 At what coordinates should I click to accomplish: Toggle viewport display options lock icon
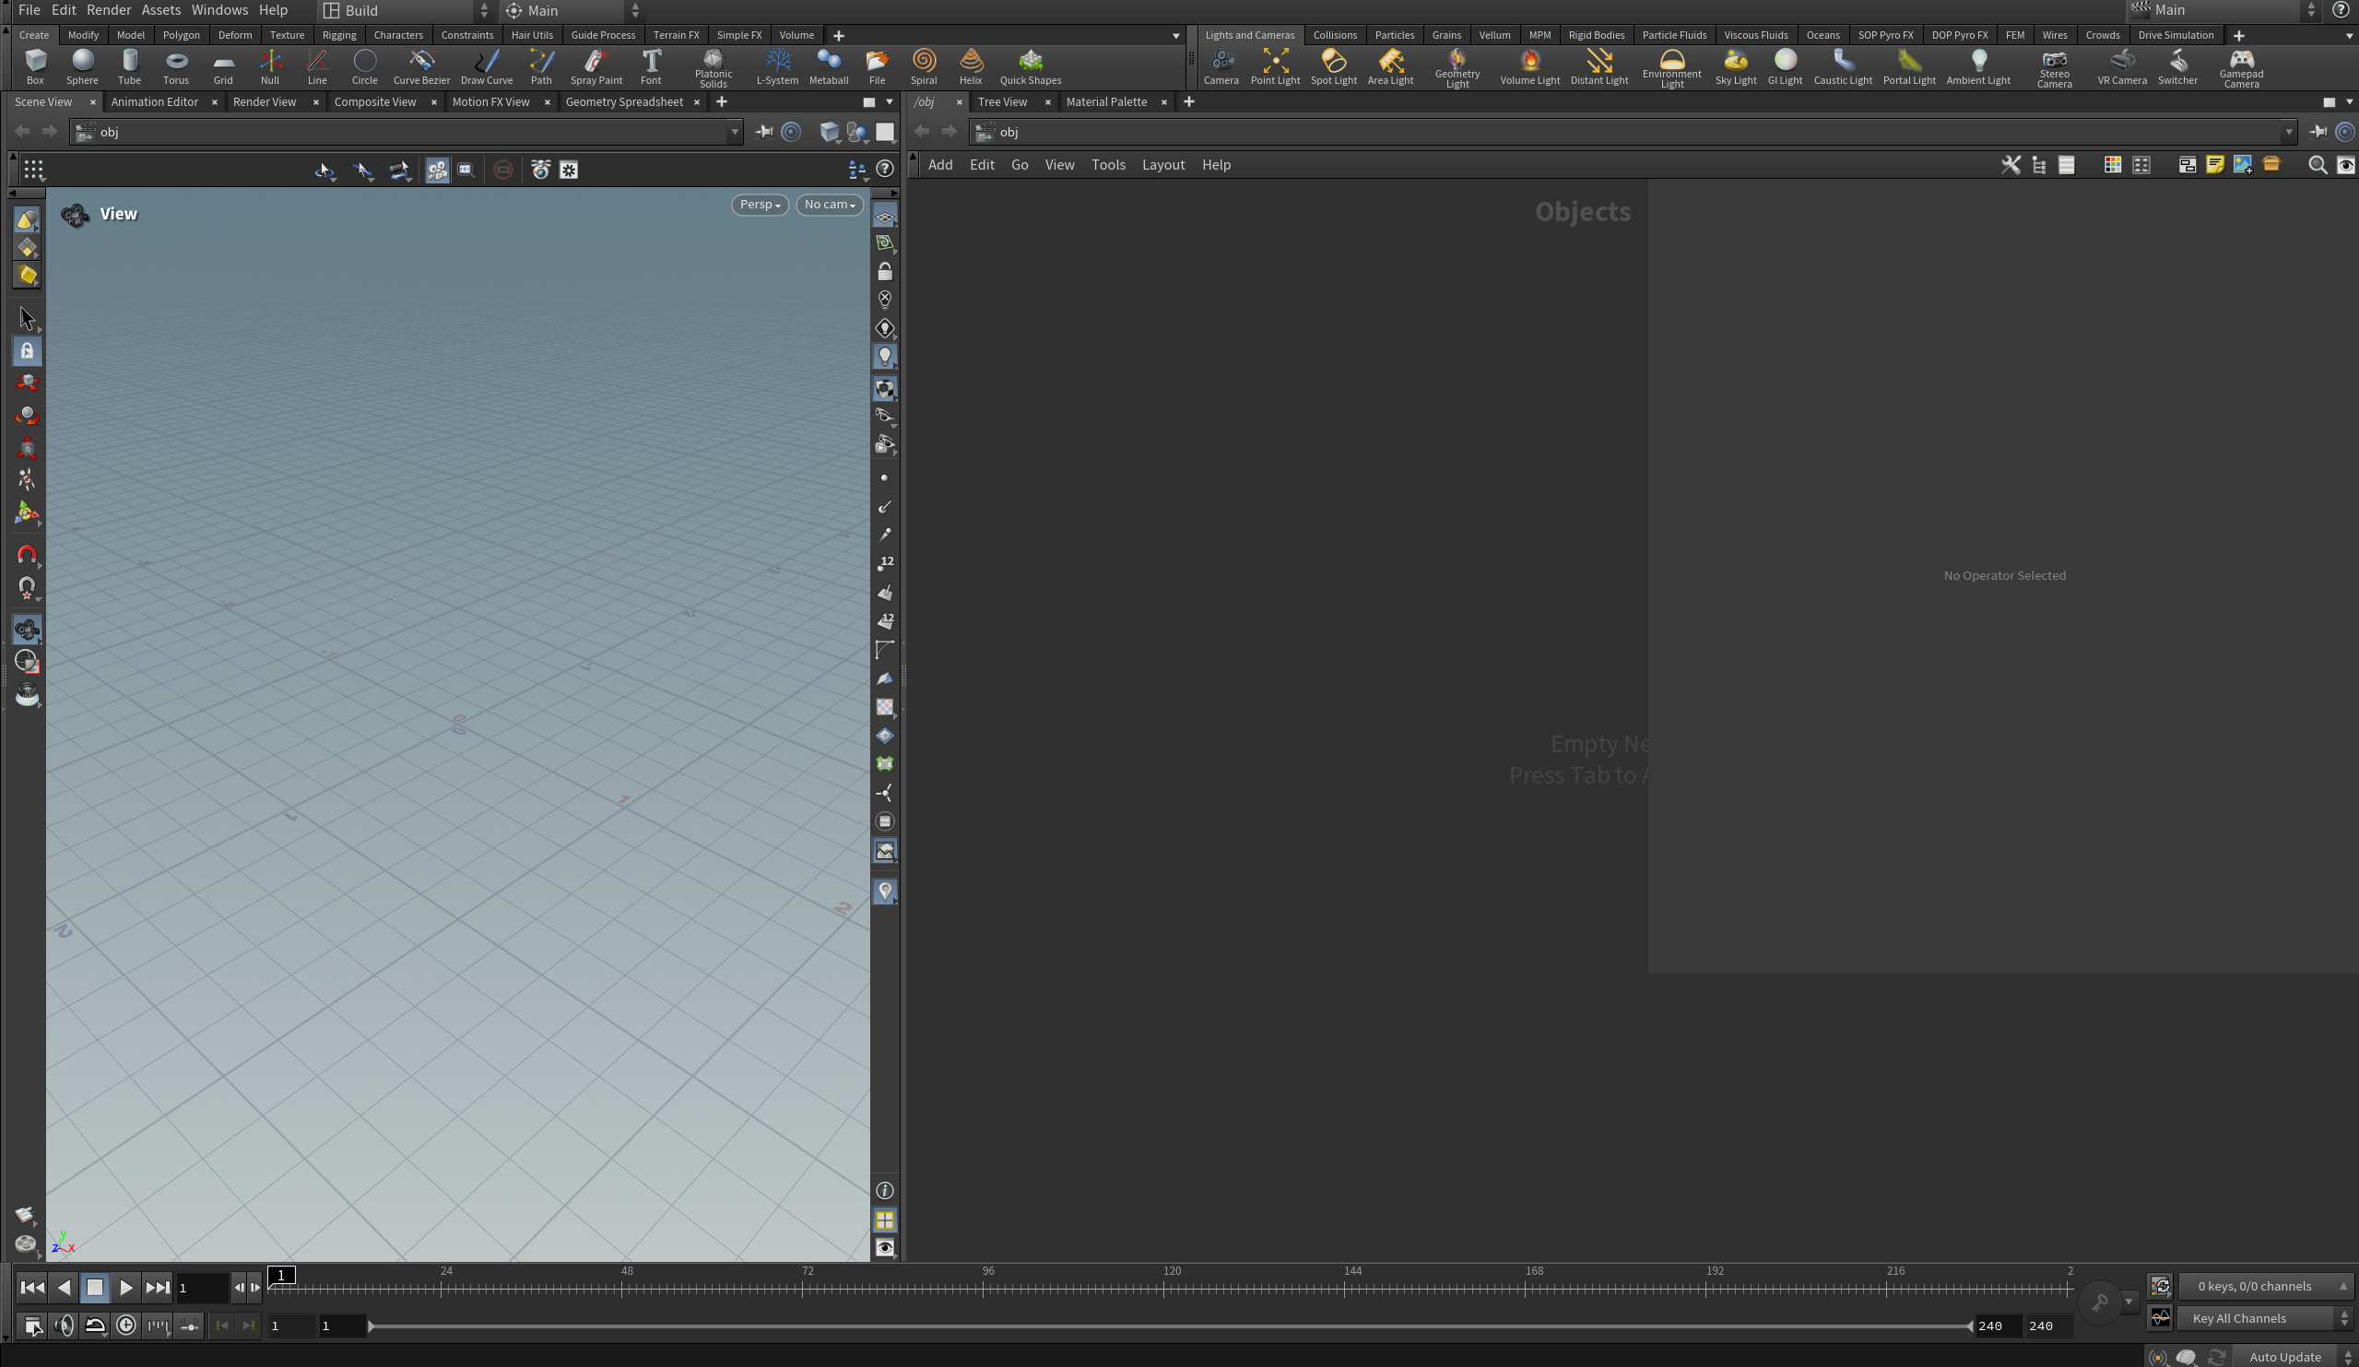pyautogui.click(x=885, y=272)
